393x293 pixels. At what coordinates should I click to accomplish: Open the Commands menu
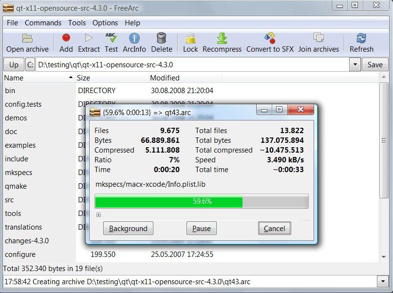click(43, 23)
